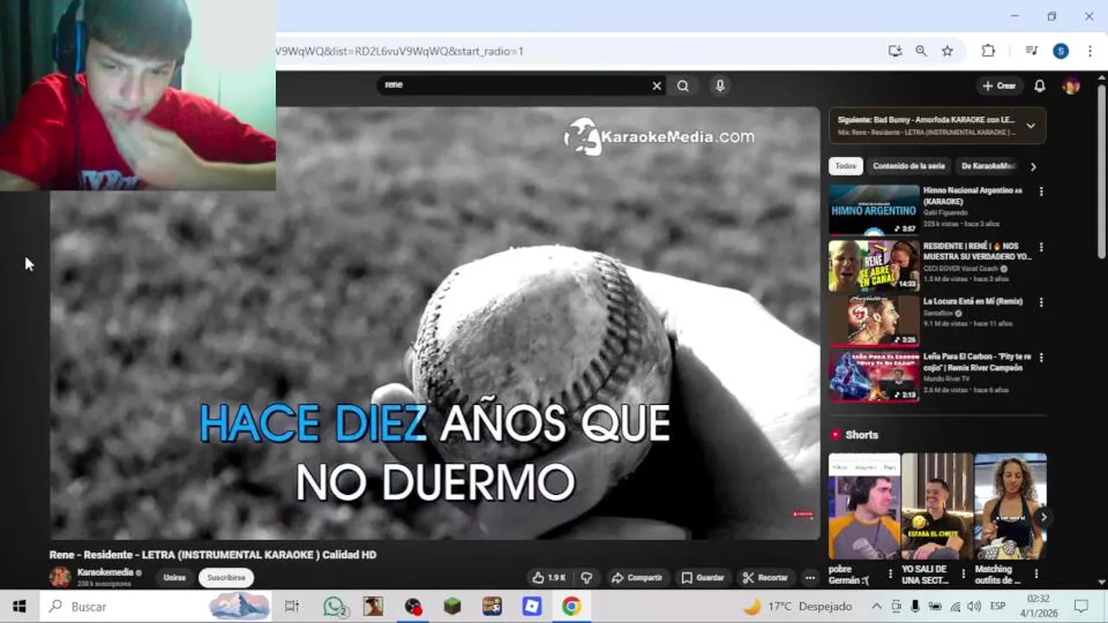The image size is (1108, 623).
Task: Like the video with thumbs up
Action: 549,577
